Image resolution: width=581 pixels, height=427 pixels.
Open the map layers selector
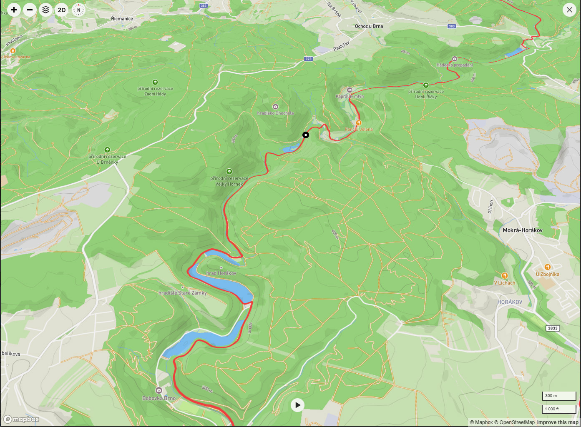click(x=46, y=10)
